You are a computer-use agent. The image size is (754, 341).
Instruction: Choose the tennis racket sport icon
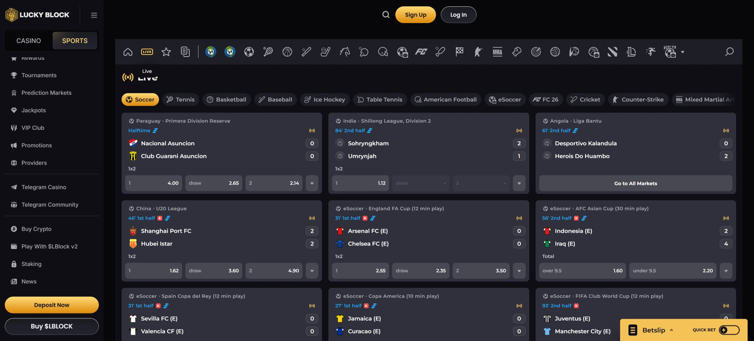[x=268, y=52]
